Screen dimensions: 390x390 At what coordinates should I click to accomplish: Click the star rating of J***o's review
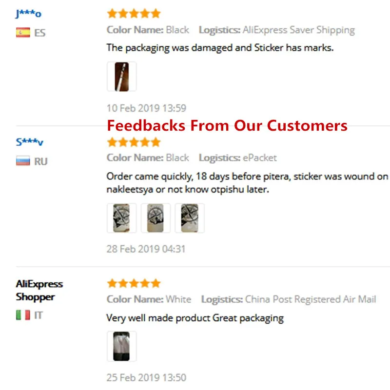[134, 14]
